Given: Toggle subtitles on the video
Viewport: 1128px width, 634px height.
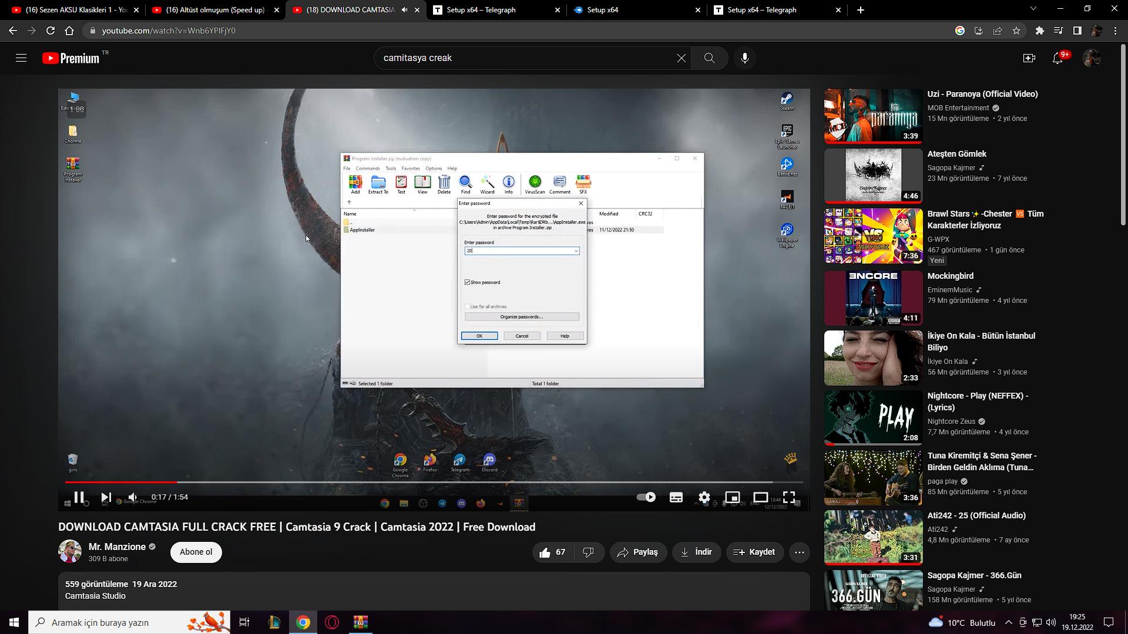Looking at the screenshot, I should pyautogui.click(x=676, y=497).
